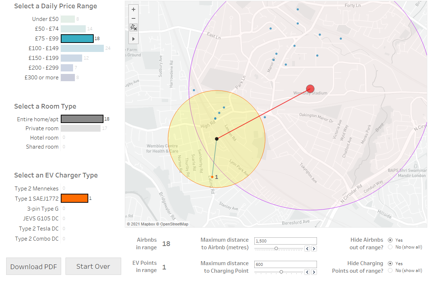Image resolution: width=428 pixels, height=281 pixels.
Task: Increase Airbnb distance with right arrow
Action: (314, 249)
